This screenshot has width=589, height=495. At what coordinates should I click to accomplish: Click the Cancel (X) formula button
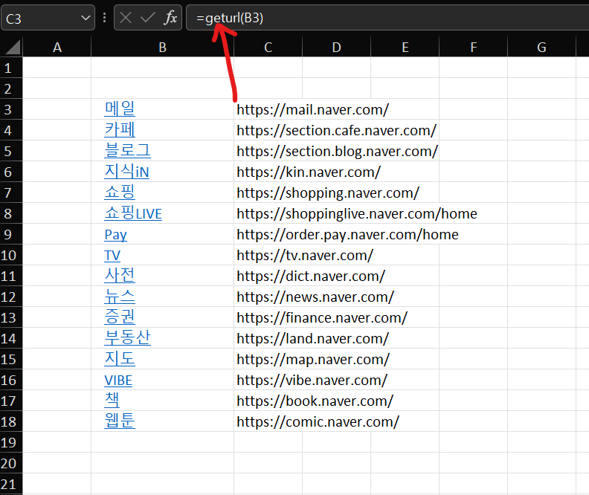126,17
